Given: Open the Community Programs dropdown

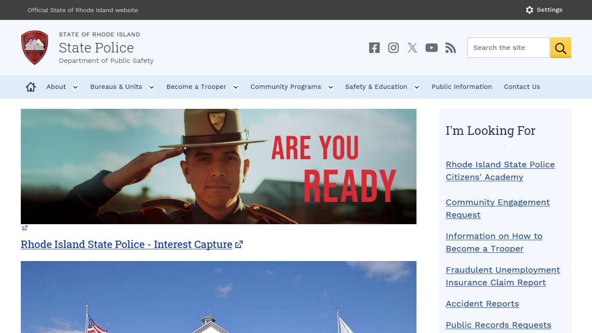Looking at the screenshot, I should coord(286,87).
